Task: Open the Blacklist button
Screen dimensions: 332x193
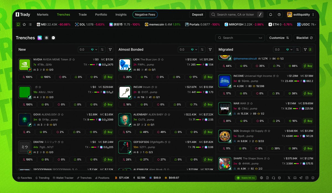Action: pos(305,38)
